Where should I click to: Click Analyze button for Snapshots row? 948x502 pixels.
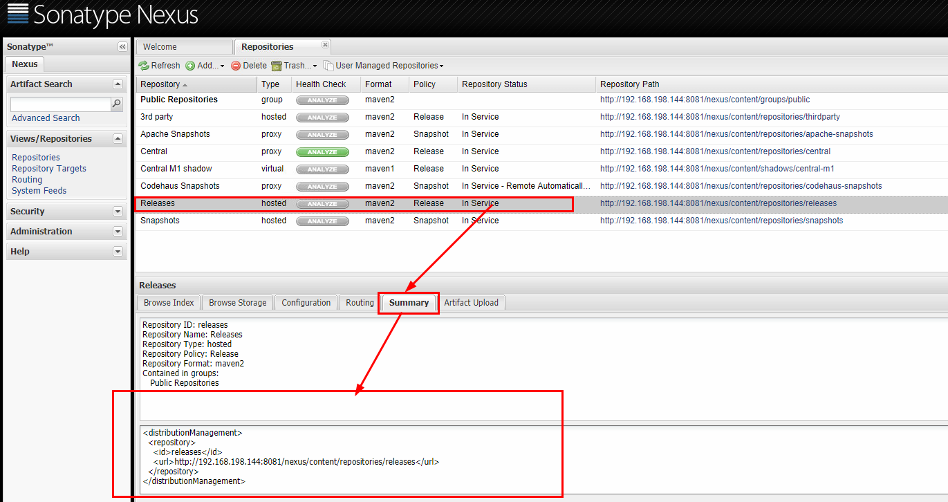point(322,221)
